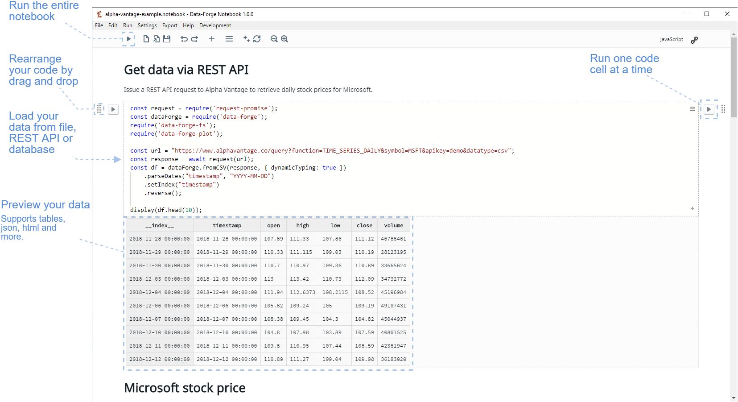Image resolution: width=738 pixels, height=402 pixels.
Task: Create a new notebook file
Action: coord(145,39)
